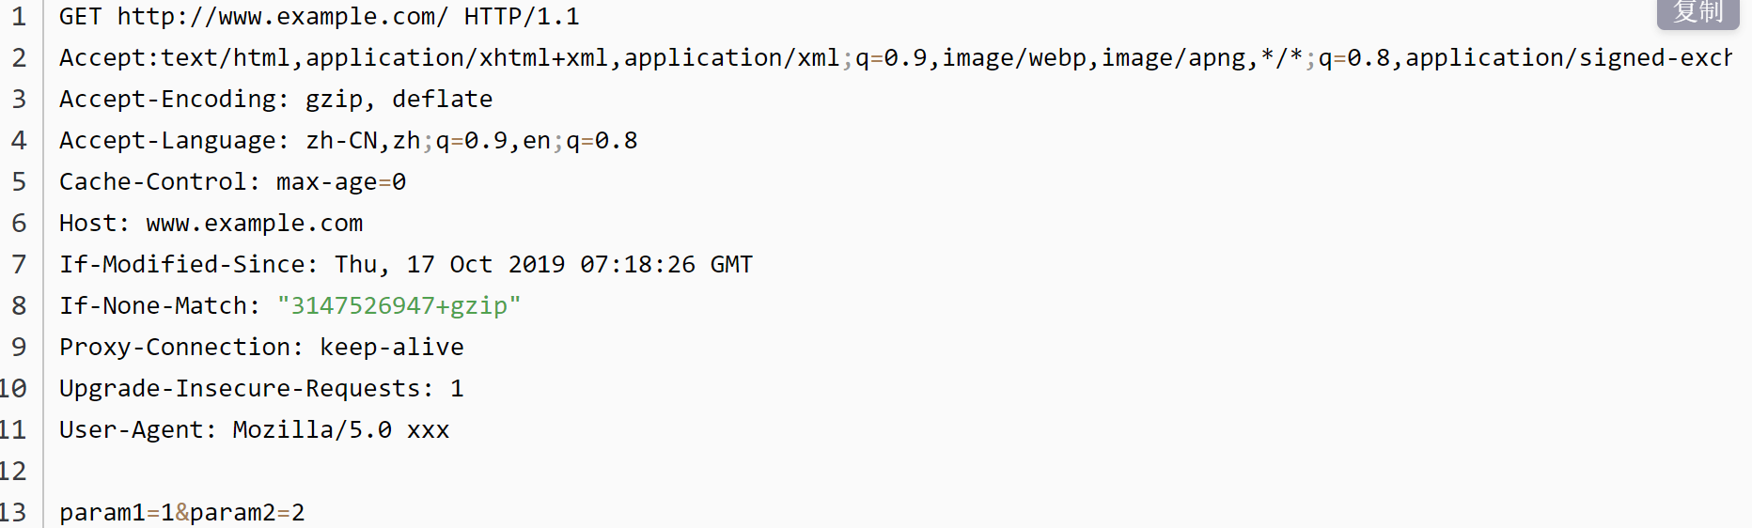The image size is (1752, 528).
Task: Click the GET method keyword
Action: [x=80, y=17]
